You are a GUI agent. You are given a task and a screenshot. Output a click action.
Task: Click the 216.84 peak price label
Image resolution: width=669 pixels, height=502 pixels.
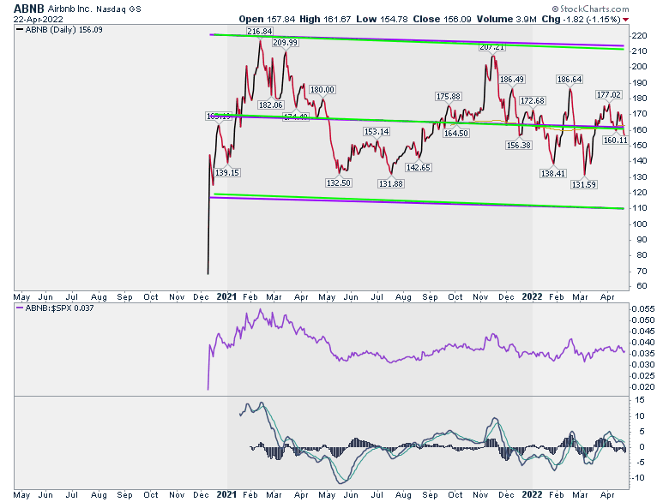pos(260,31)
